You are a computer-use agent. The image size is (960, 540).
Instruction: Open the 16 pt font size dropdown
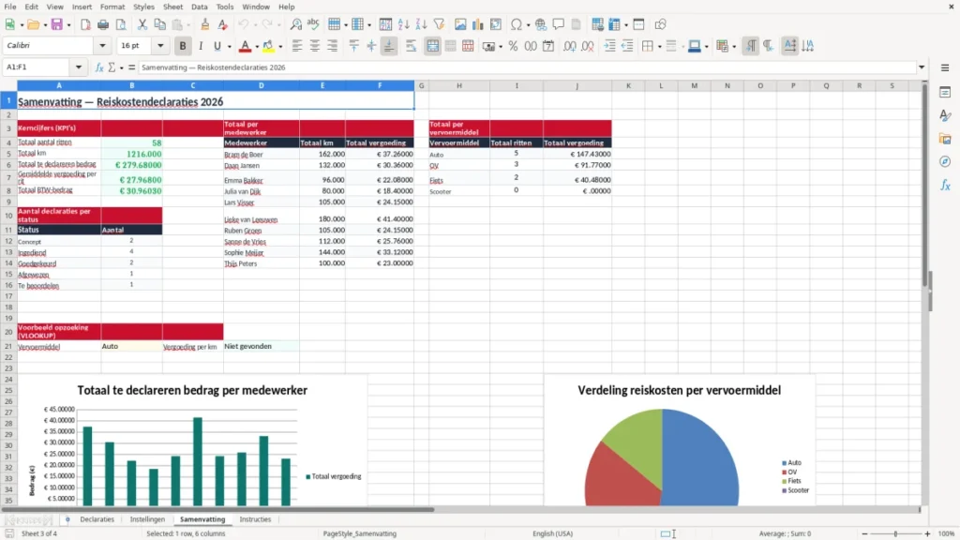tap(160, 46)
